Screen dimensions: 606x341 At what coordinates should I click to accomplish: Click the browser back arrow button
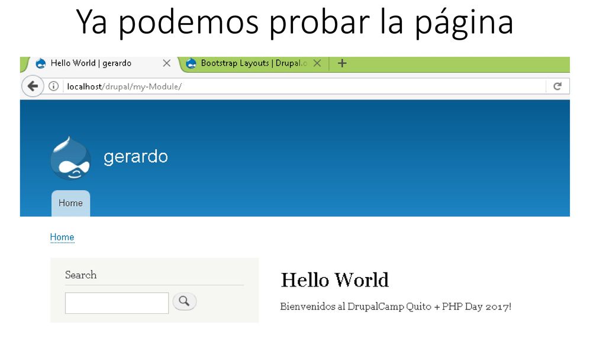tap(33, 86)
